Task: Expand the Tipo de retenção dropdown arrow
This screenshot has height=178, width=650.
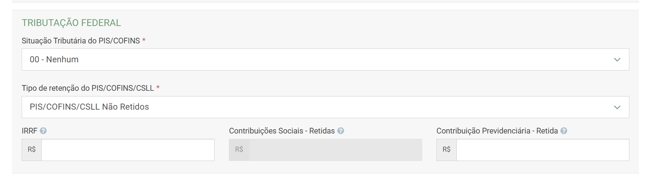Action: coord(617,107)
